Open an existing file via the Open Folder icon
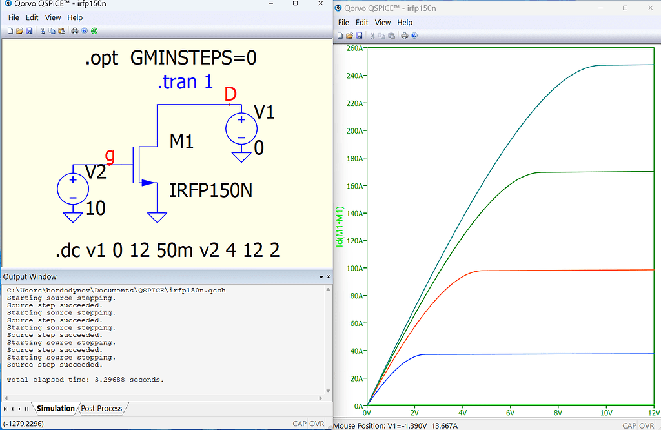The height and width of the screenshot is (430, 661). 20,30
